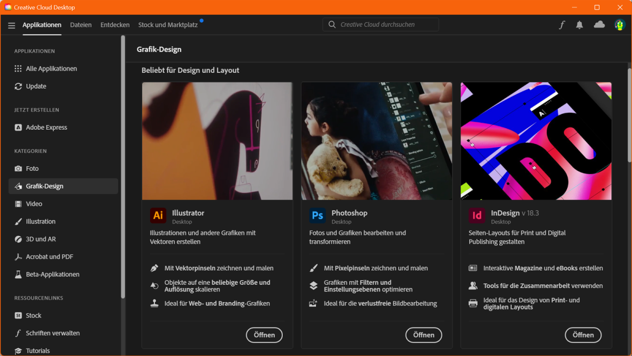This screenshot has height=356, width=632.
Task: Click the Photoshop Ps app icon
Action: (x=318, y=216)
